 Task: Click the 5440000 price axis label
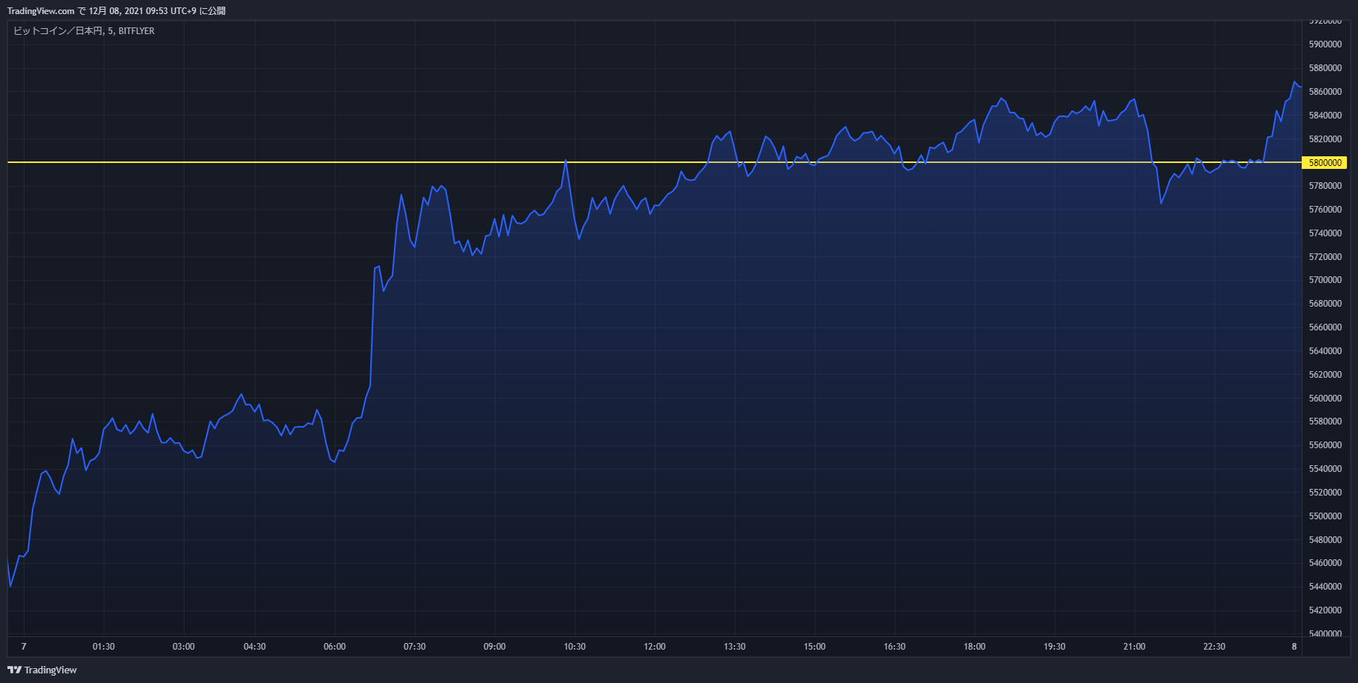click(1325, 587)
